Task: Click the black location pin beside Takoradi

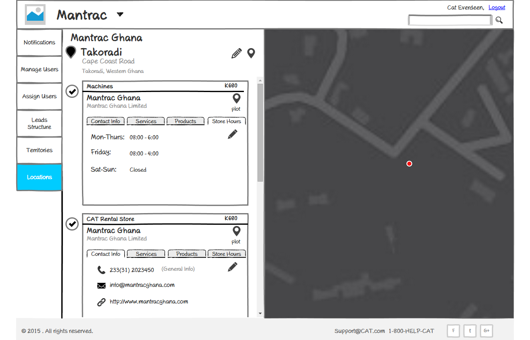Action: click(x=71, y=52)
